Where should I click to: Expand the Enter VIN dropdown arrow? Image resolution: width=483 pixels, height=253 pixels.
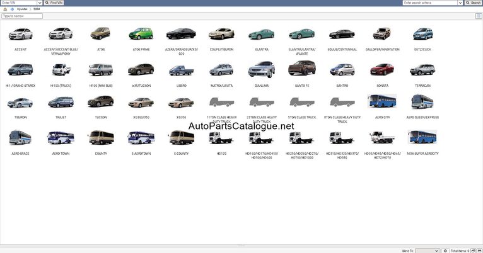40,3
